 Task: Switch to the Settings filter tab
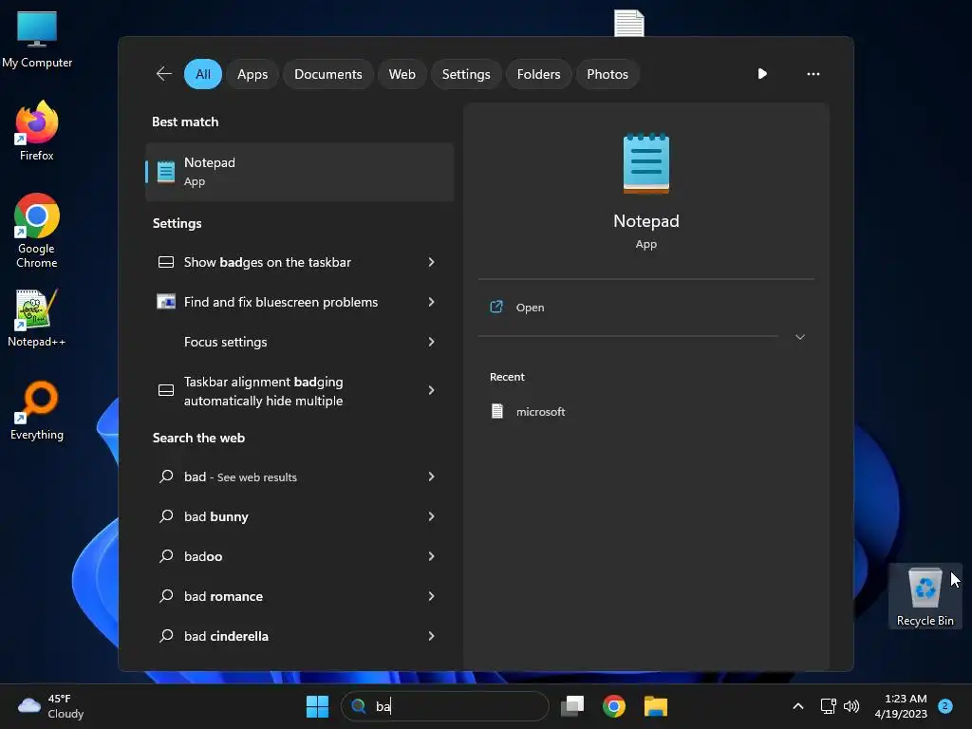tap(465, 74)
